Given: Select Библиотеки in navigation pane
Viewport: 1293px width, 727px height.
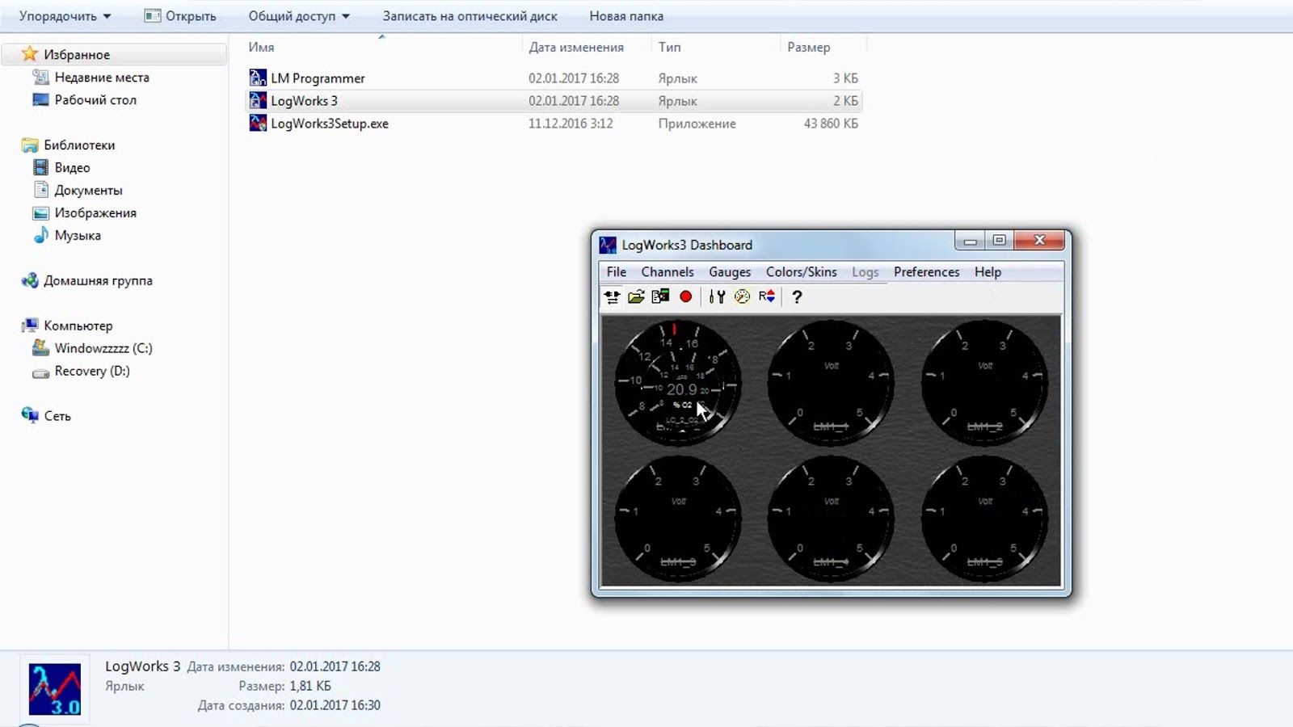Looking at the screenshot, I should (x=79, y=145).
